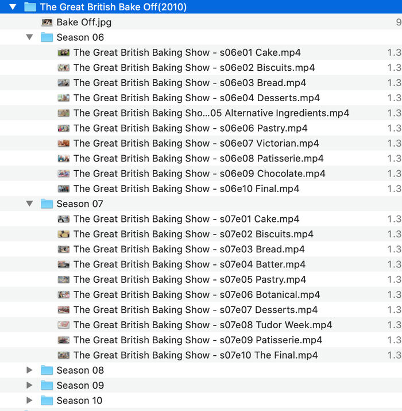Click the s06e08 Patisserie.mp4 video thumbnail icon
Image resolution: width=402 pixels, height=411 pixels.
64,159
